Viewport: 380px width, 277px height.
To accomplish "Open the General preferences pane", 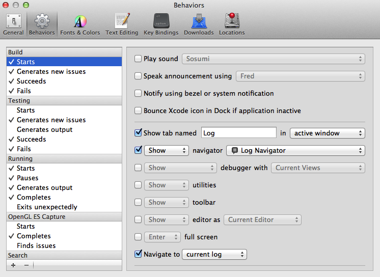I will [x=13, y=24].
